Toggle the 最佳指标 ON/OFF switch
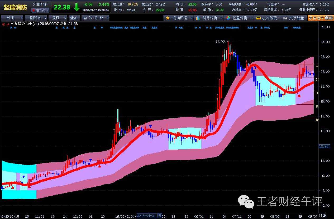 point(328,18)
